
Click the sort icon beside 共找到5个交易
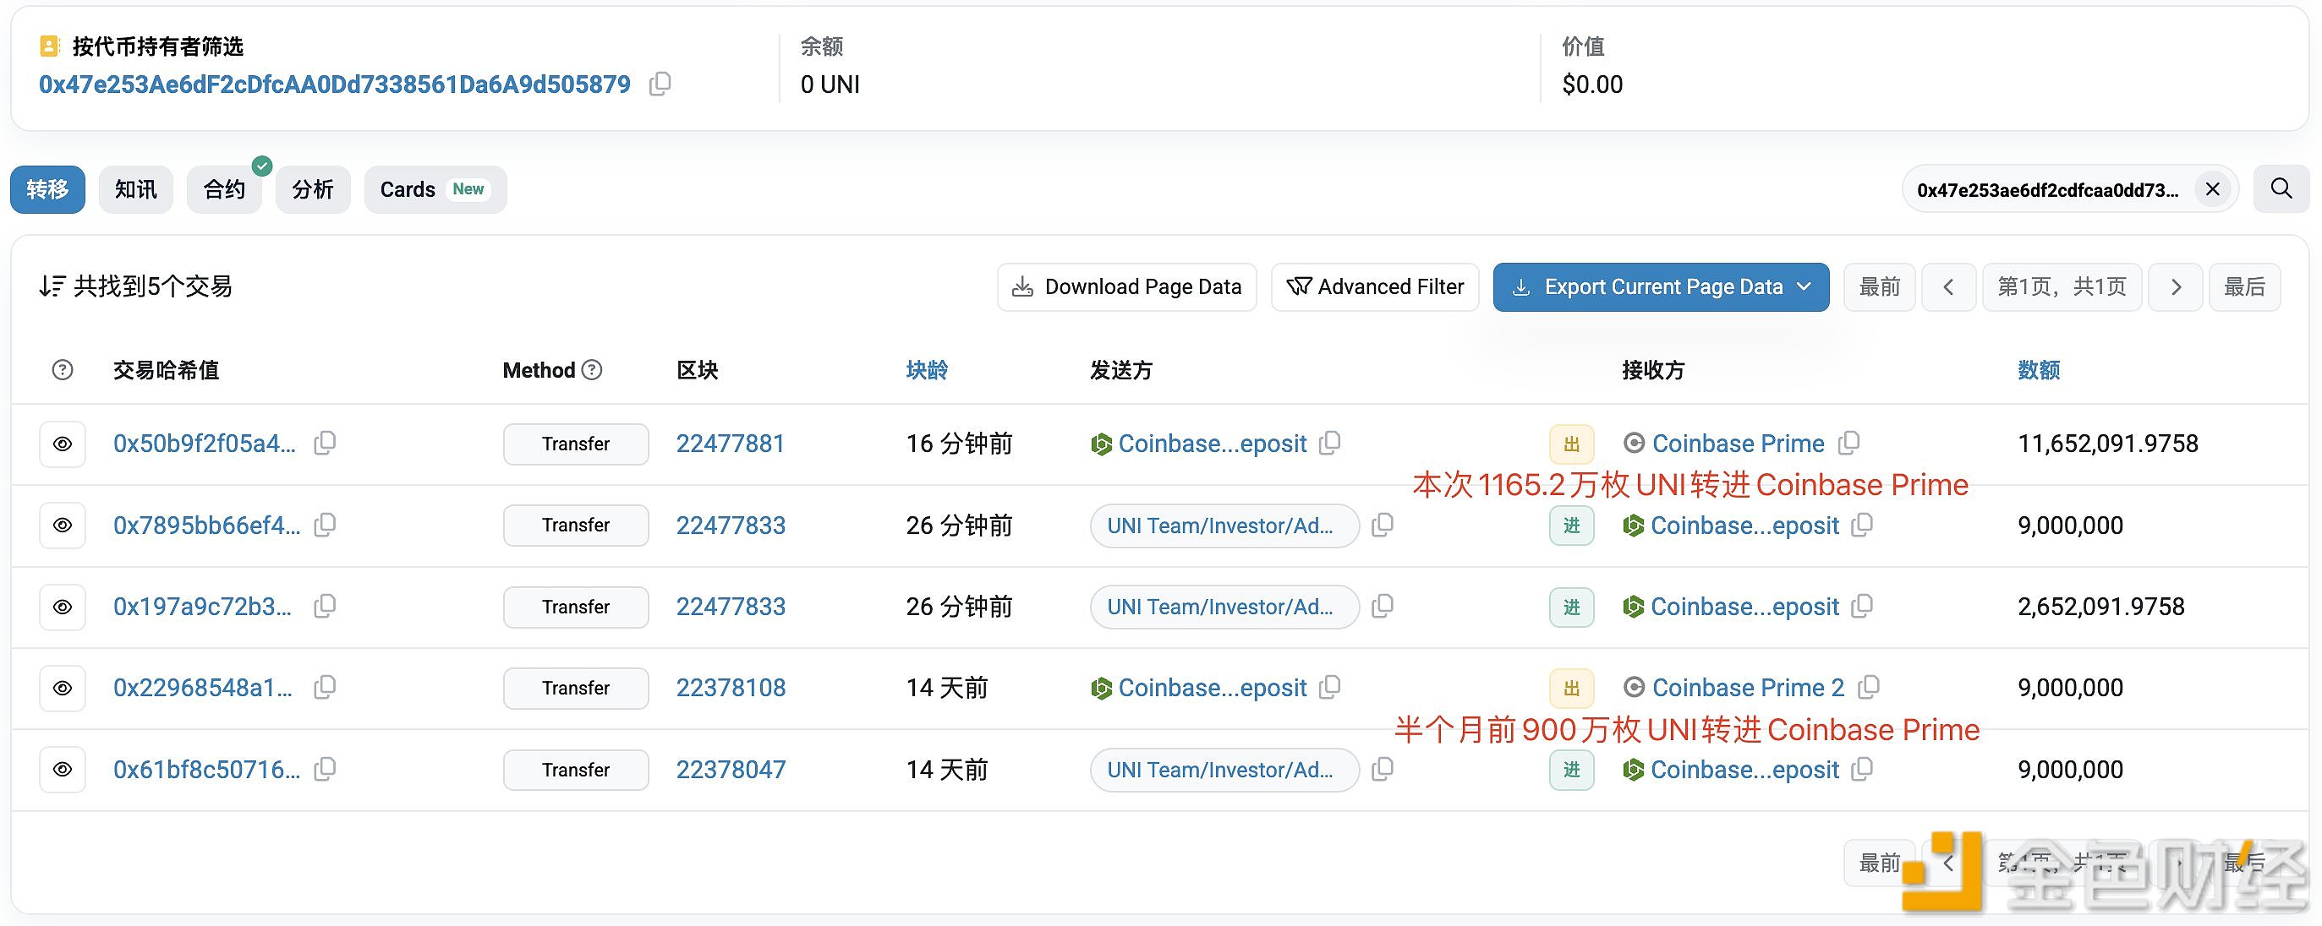52,286
